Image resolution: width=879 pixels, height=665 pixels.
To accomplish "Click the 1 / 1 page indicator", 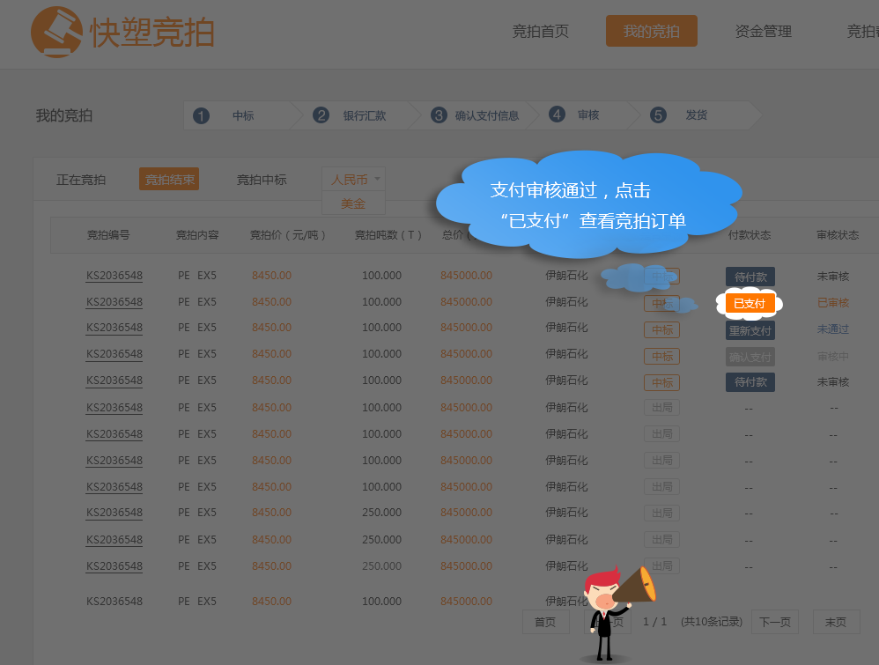I will click(654, 621).
